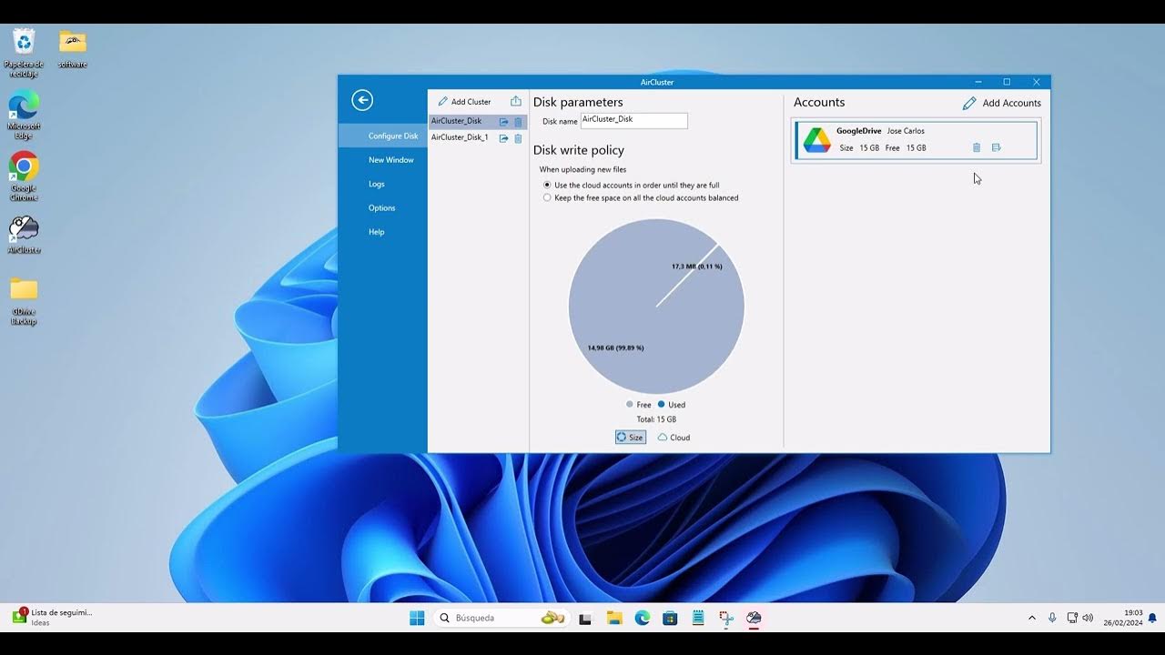1165x655 pixels.
Task: Open Microsoft Store from taskbar
Action: click(670, 619)
